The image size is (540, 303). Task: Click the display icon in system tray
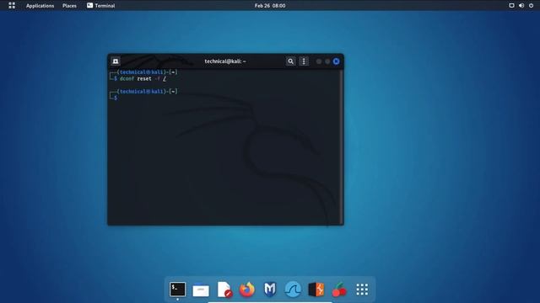pyautogui.click(x=512, y=6)
